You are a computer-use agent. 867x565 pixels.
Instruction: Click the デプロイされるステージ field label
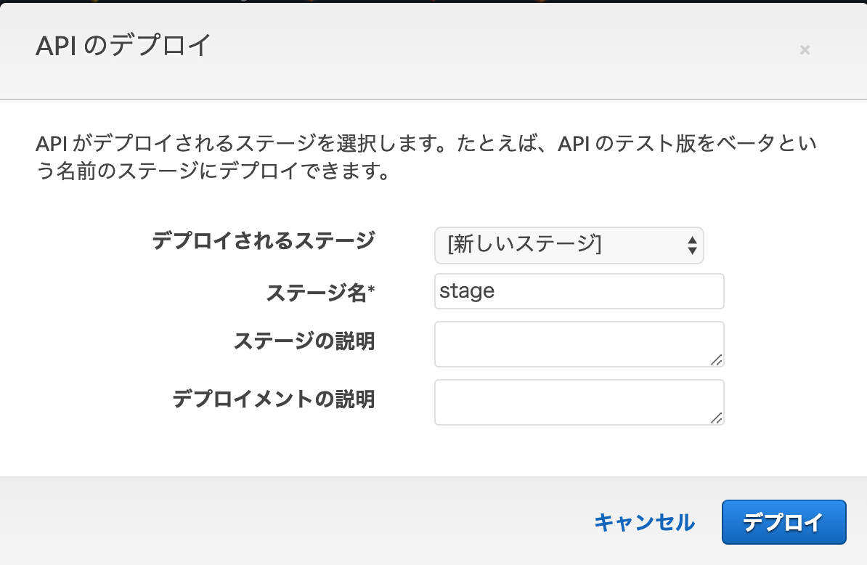pyautogui.click(x=264, y=240)
